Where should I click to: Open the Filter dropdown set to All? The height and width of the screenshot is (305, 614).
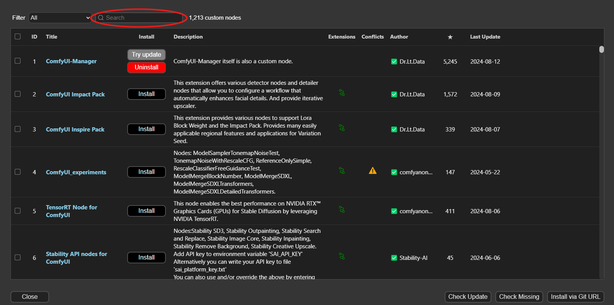point(60,18)
